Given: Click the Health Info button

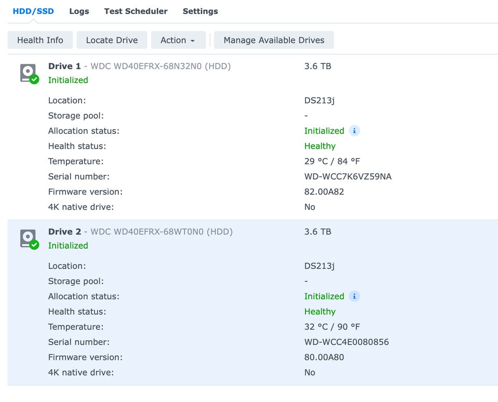Looking at the screenshot, I should [x=40, y=40].
